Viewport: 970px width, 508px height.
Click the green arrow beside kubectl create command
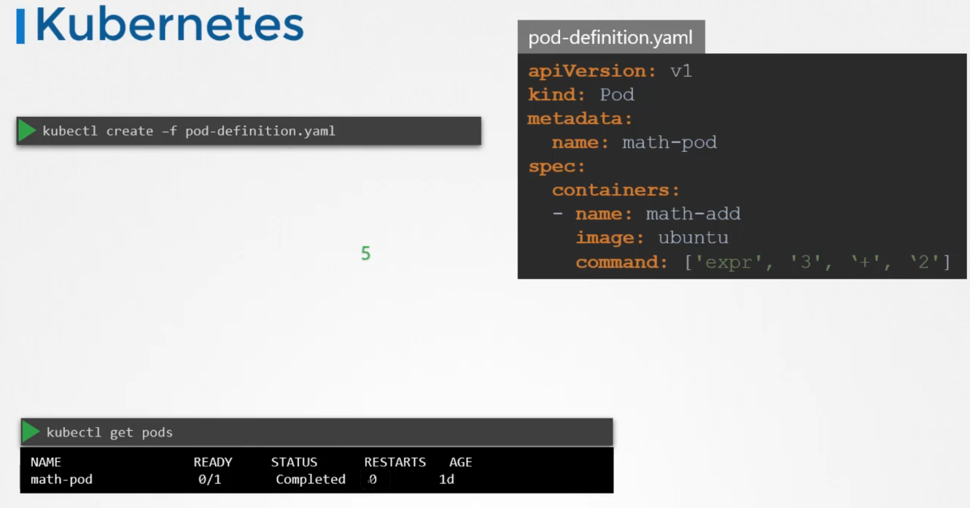(x=27, y=131)
